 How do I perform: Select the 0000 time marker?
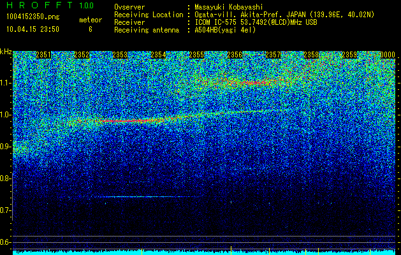point(388,55)
